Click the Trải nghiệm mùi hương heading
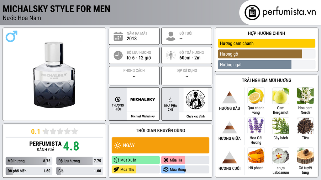This screenshot has width=321, height=180. 266,80
